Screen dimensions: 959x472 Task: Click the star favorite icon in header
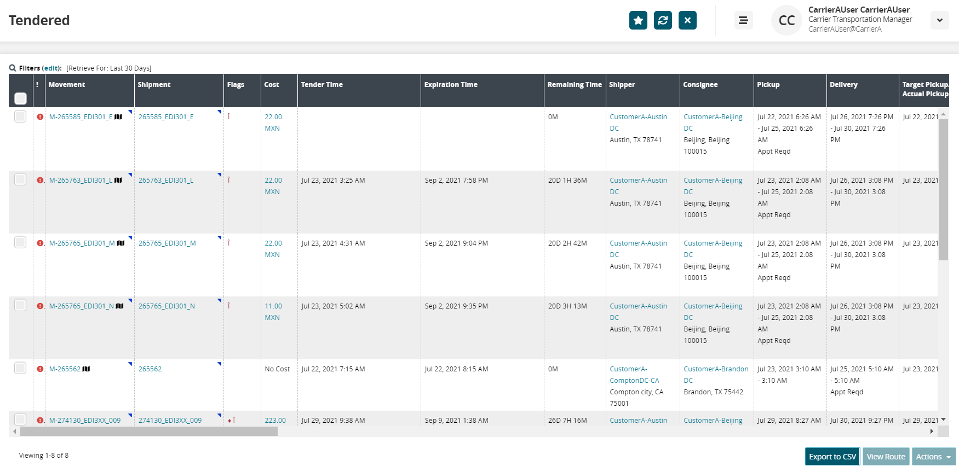pos(638,20)
